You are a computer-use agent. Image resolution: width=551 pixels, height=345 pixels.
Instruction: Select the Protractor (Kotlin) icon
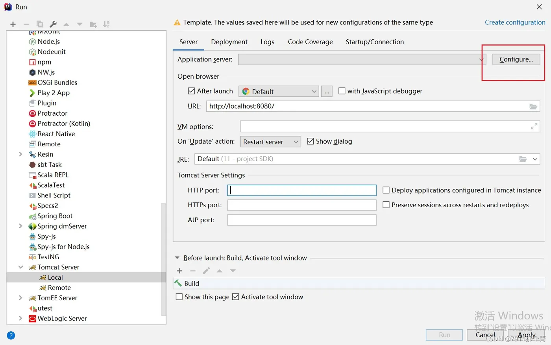[32, 124]
